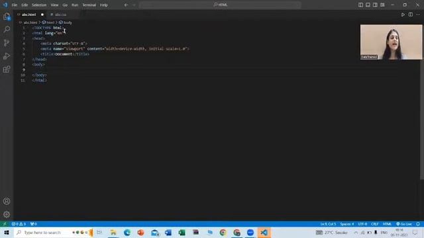Open Source Control view
This screenshot has width=424, height=238.
tap(7, 42)
